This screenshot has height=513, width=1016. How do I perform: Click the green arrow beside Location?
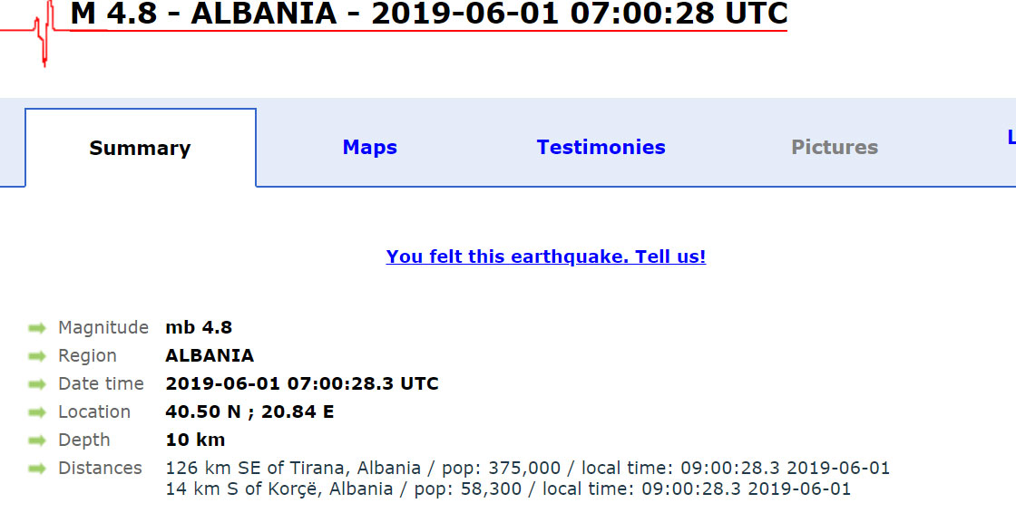37,412
